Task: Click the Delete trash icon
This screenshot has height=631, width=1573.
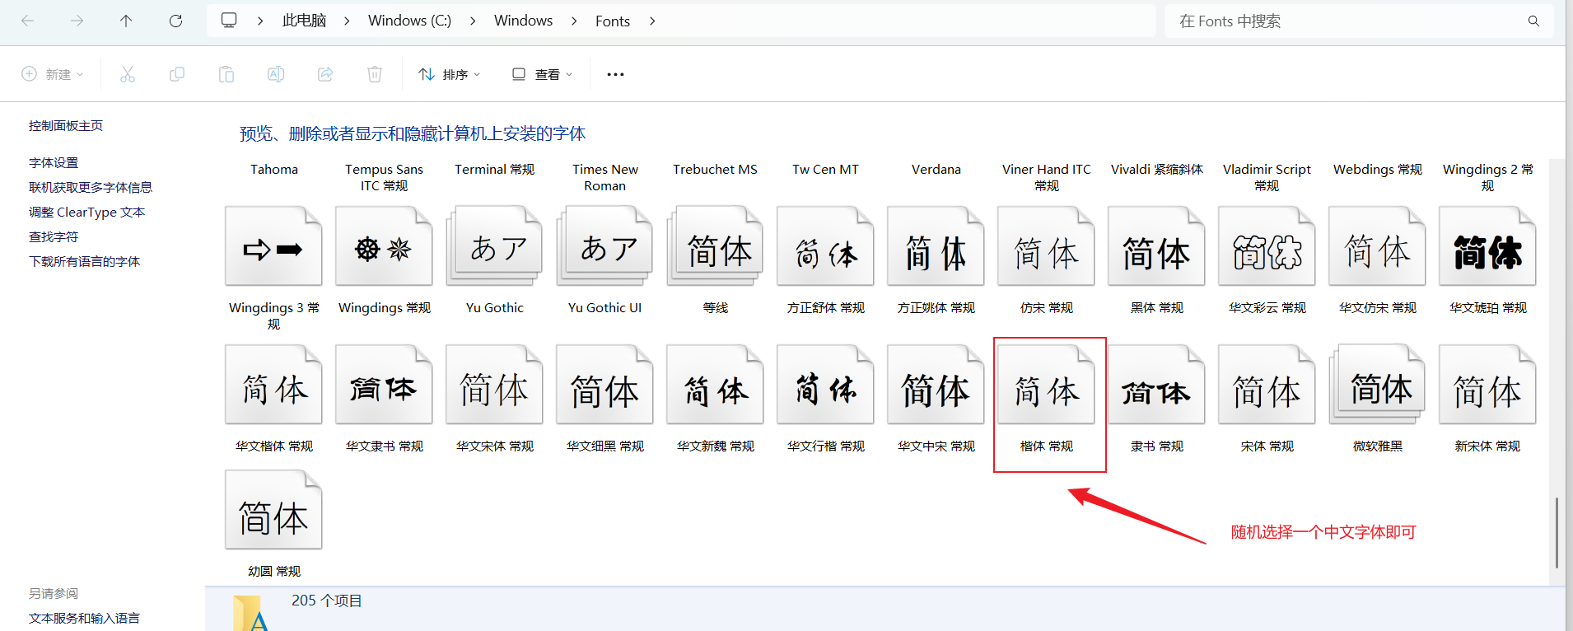Action: click(375, 74)
